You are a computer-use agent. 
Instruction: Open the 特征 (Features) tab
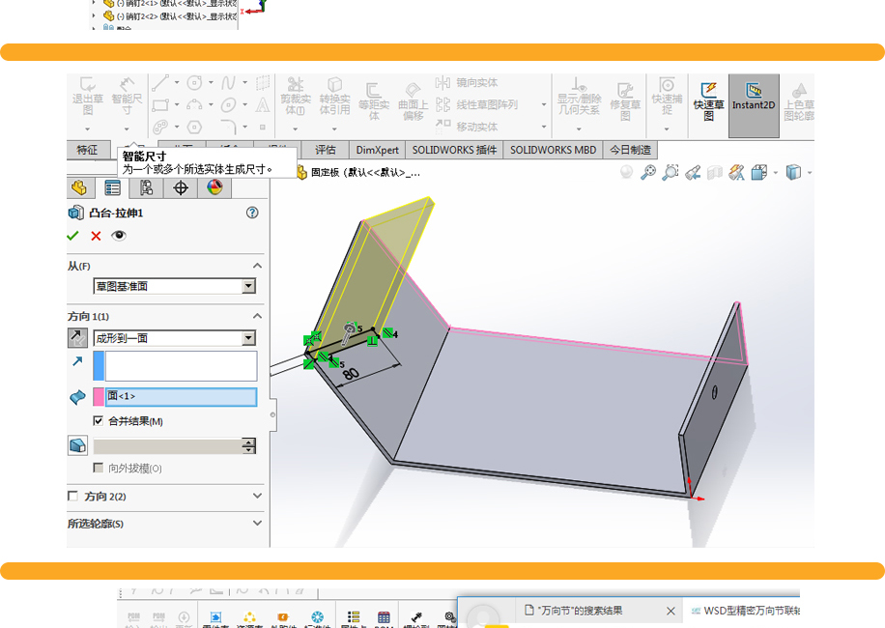point(88,150)
